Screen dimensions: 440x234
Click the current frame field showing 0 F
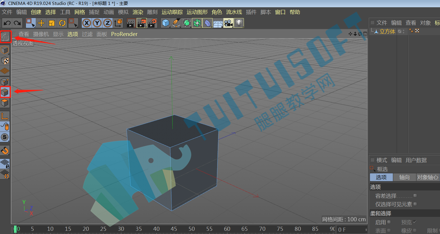[x=352, y=230]
